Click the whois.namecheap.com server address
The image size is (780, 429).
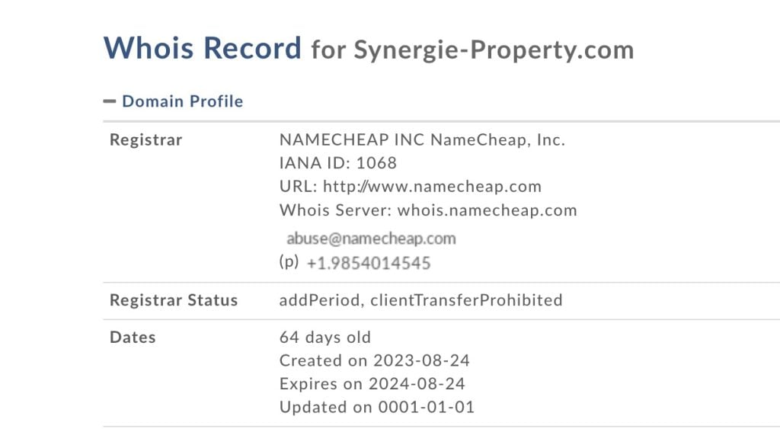[487, 210]
